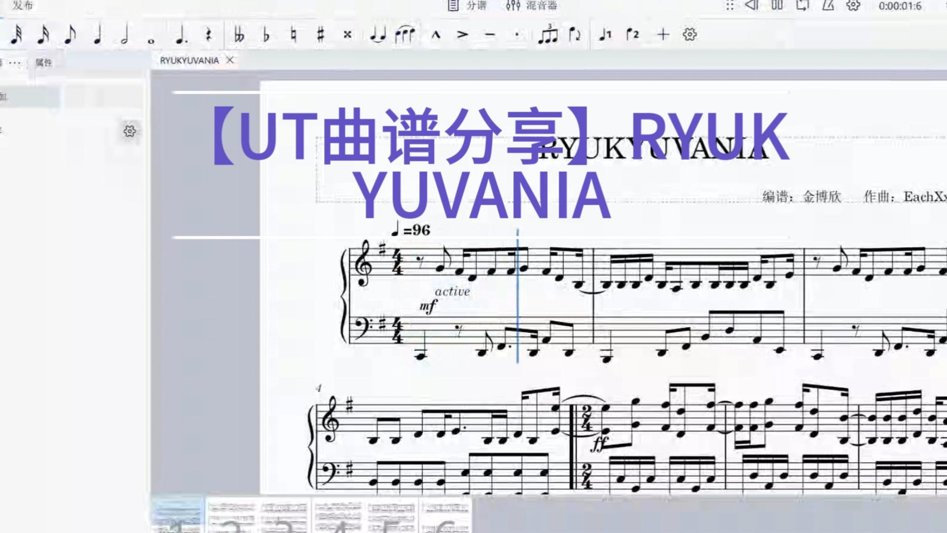Rewind playback to start
The height and width of the screenshot is (533, 947).
[x=752, y=5]
